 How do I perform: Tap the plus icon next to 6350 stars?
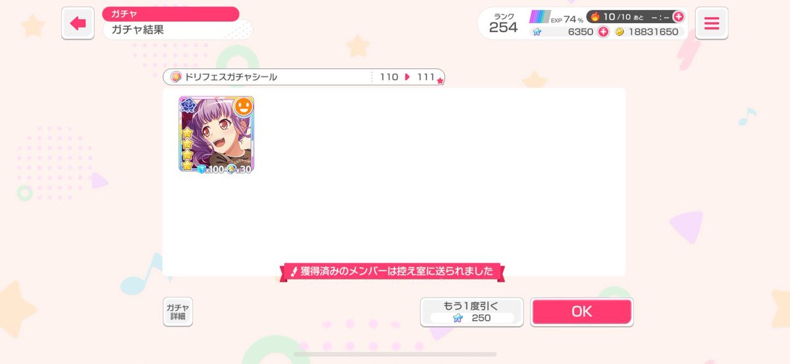[602, 32]
